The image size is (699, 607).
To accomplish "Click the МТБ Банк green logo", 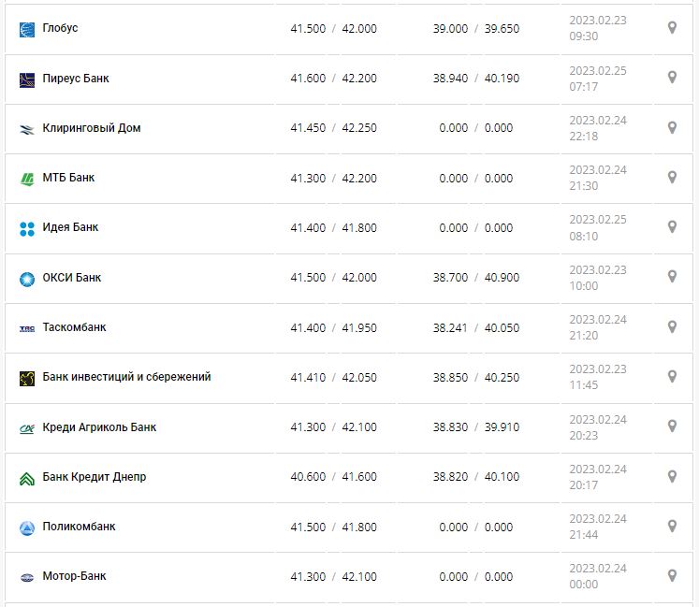I will 26,179.
